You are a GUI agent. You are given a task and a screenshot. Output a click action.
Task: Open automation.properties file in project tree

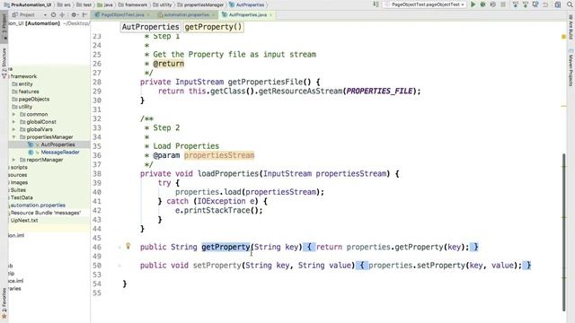pyautogui.click(x=38, y=205)
